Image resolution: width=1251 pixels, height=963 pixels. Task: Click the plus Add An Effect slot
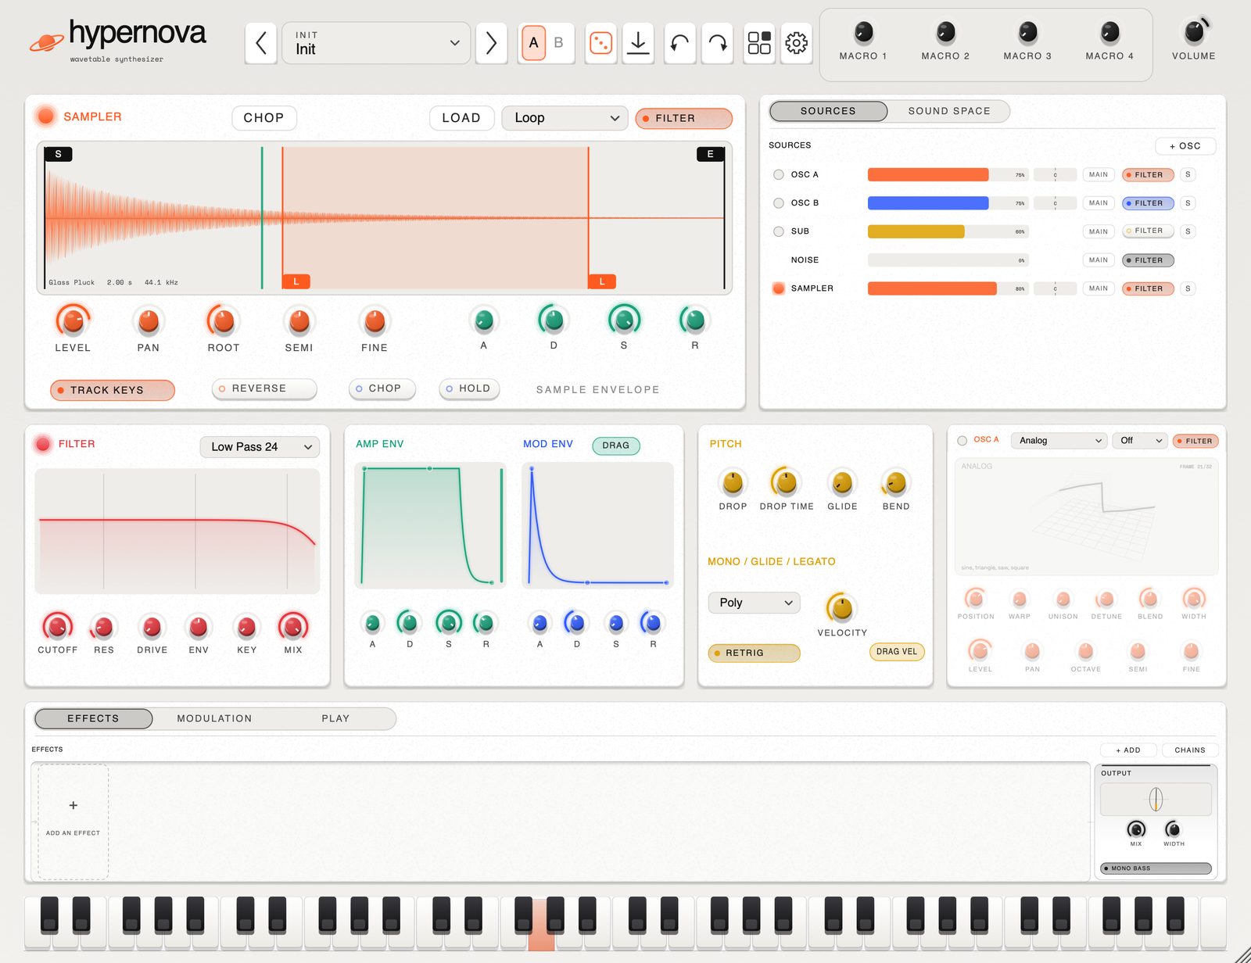[x=73, y=822]
